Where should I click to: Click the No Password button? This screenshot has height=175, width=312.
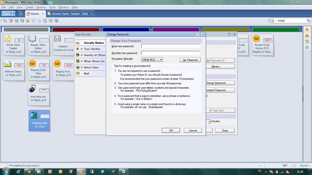190,60
